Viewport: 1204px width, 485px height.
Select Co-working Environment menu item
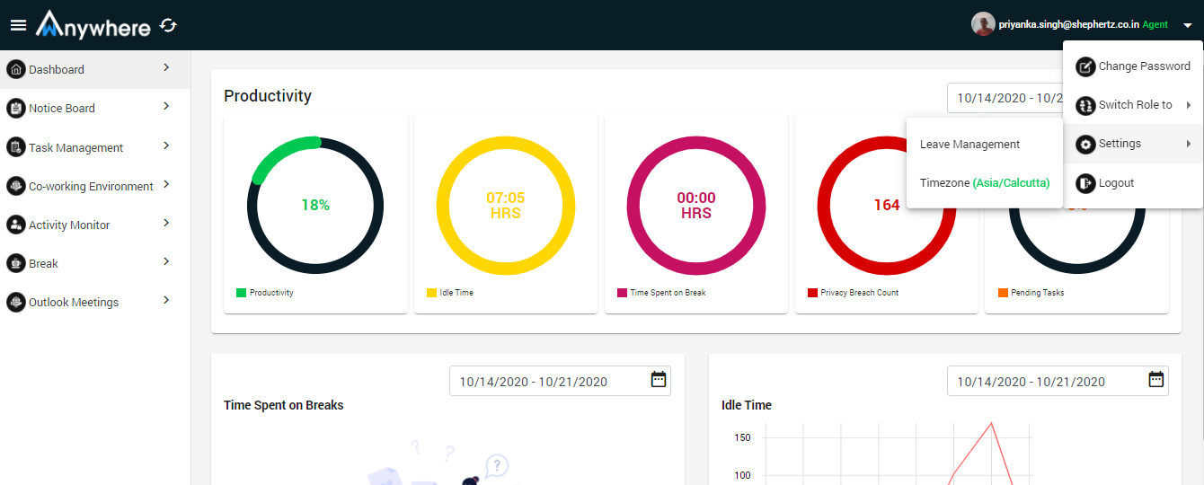pyautogui.click(x=95, y=186)
